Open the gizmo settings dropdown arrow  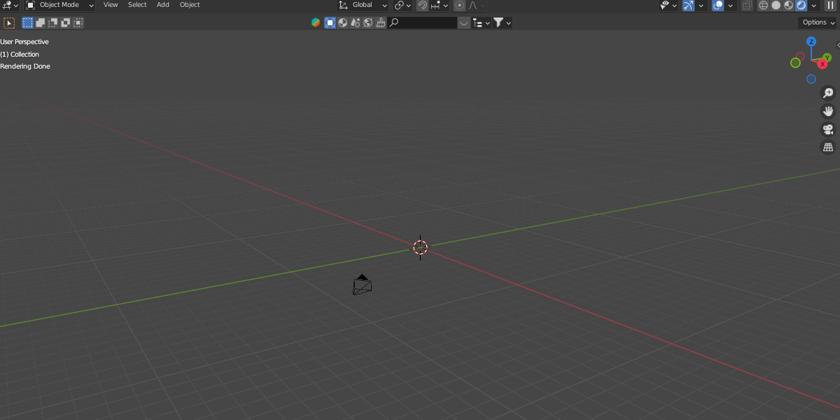coord(701,5)
